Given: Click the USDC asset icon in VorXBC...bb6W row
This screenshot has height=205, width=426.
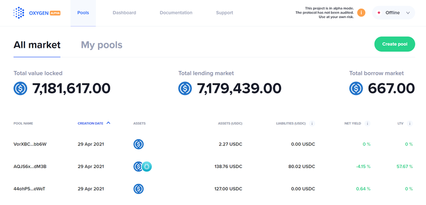Looking at the screenshot, I should (x=138, y=144).
